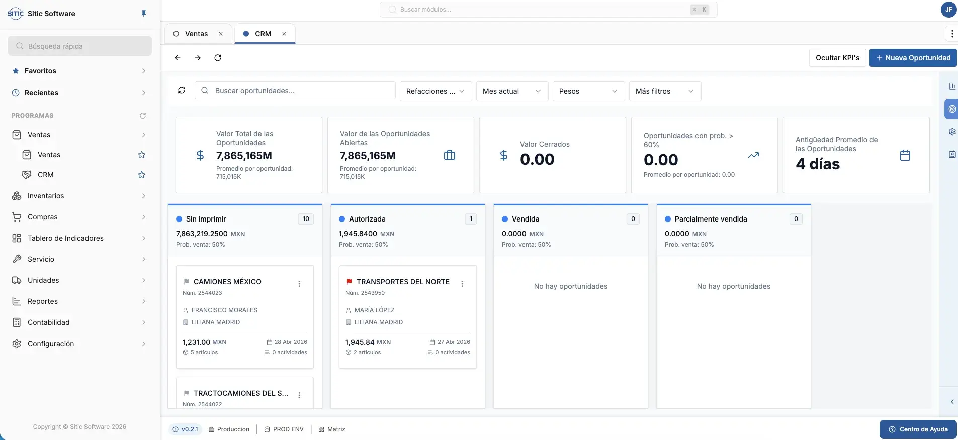
Task: Expand the Servicio program
Action: pyautogui.click(x=79, y=259)
